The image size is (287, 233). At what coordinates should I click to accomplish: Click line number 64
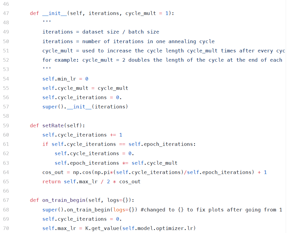pyautogui.click(x=6, y=173)
